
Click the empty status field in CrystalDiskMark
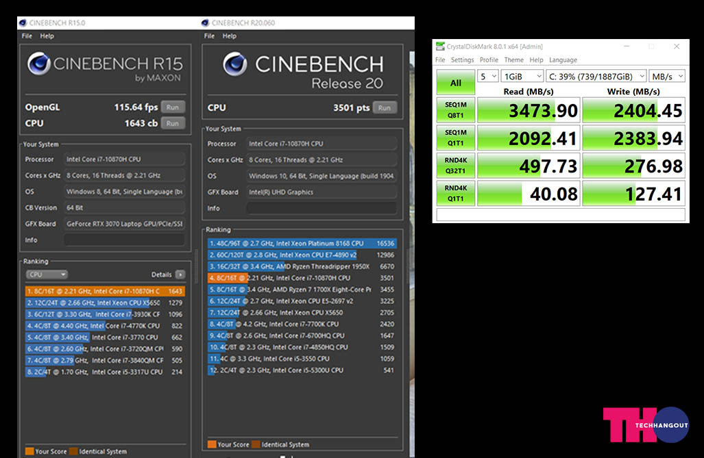pos(561,214)
